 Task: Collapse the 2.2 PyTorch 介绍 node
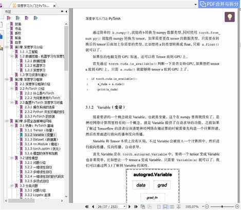pos(12,88)
